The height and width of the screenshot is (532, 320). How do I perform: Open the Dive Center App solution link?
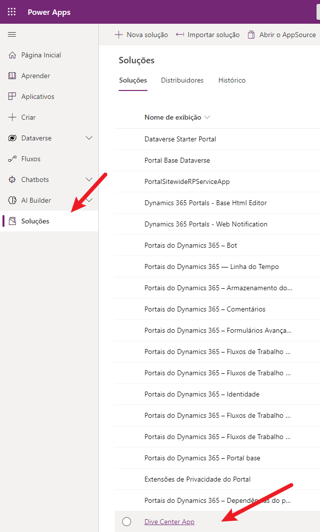pos(169,522)
